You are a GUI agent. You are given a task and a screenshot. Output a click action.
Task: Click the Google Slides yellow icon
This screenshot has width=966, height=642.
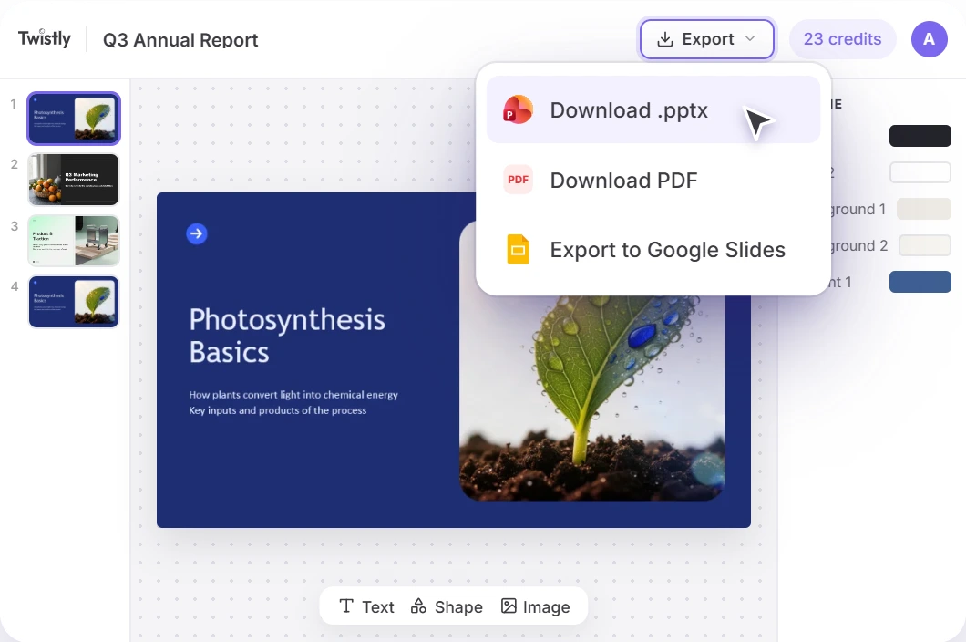(x=518, y=249)
